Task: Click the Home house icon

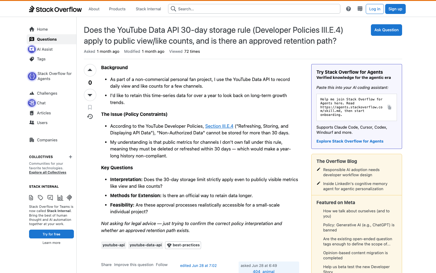Action: pos(32,29)
